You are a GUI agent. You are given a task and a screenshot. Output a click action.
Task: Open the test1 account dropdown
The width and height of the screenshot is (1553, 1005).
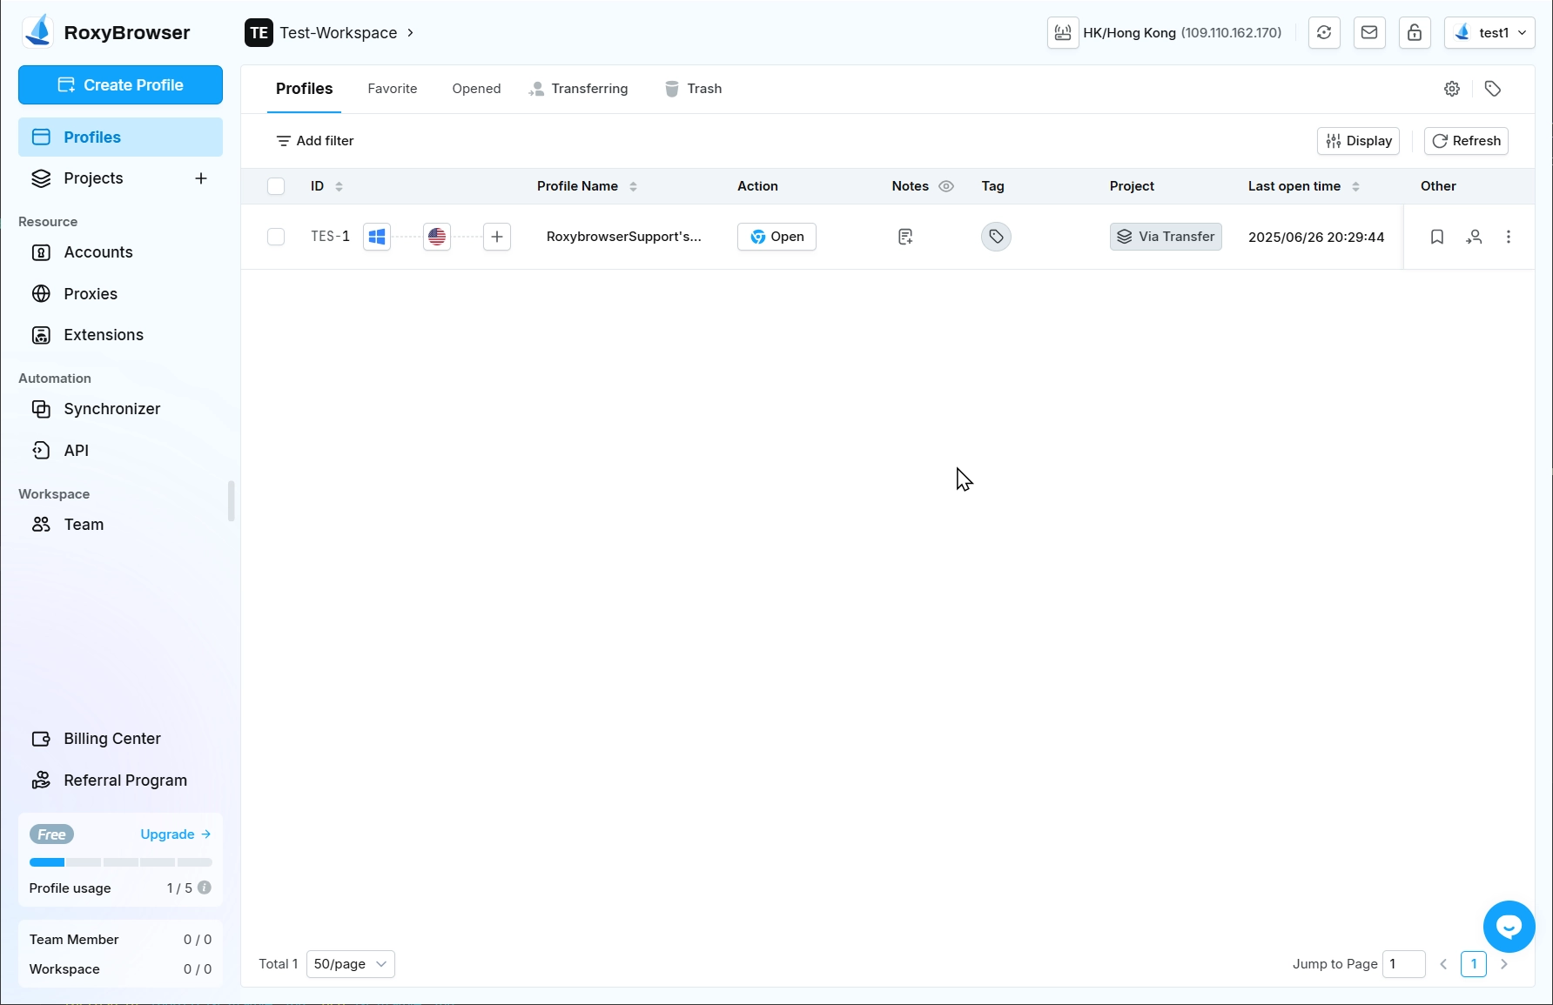(1489, 33)
